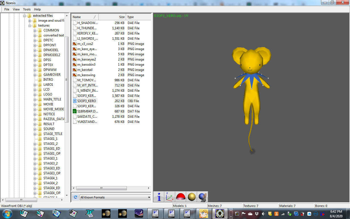
Task: Click the Textures: 7 status bar entry
Action: pyautogui.click(x=261, y=206)
